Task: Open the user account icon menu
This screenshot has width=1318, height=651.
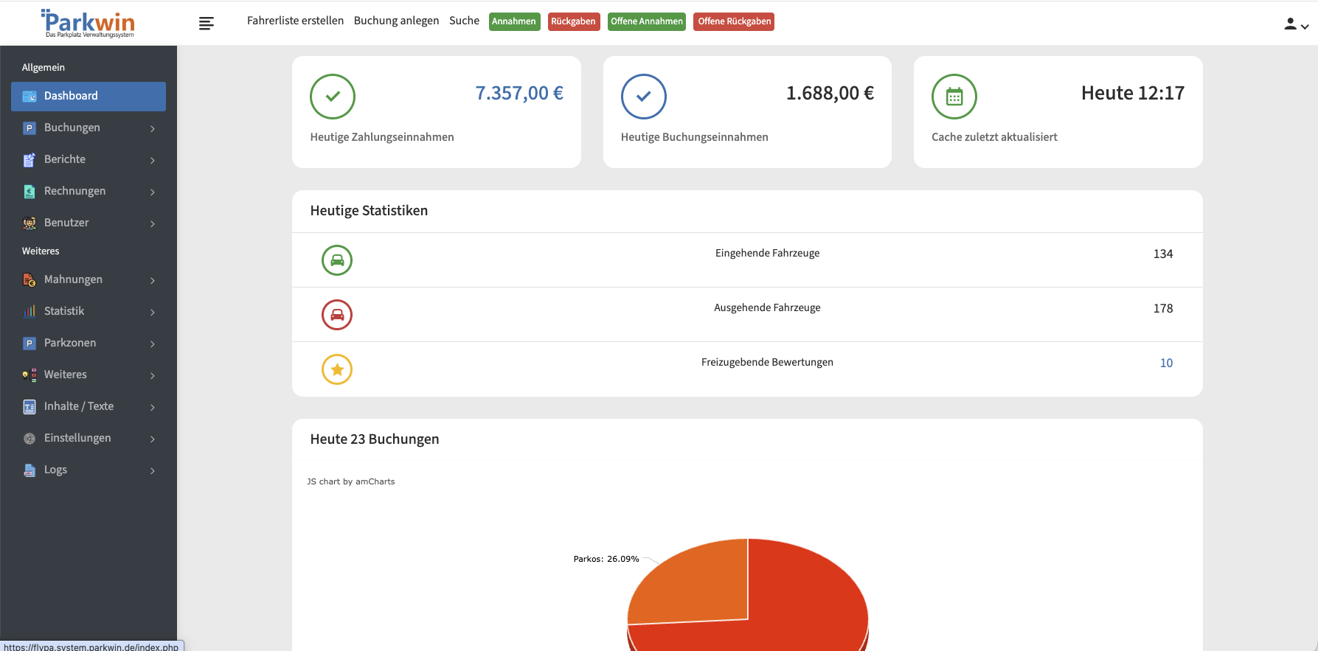Action: (x=1296, y=24)
